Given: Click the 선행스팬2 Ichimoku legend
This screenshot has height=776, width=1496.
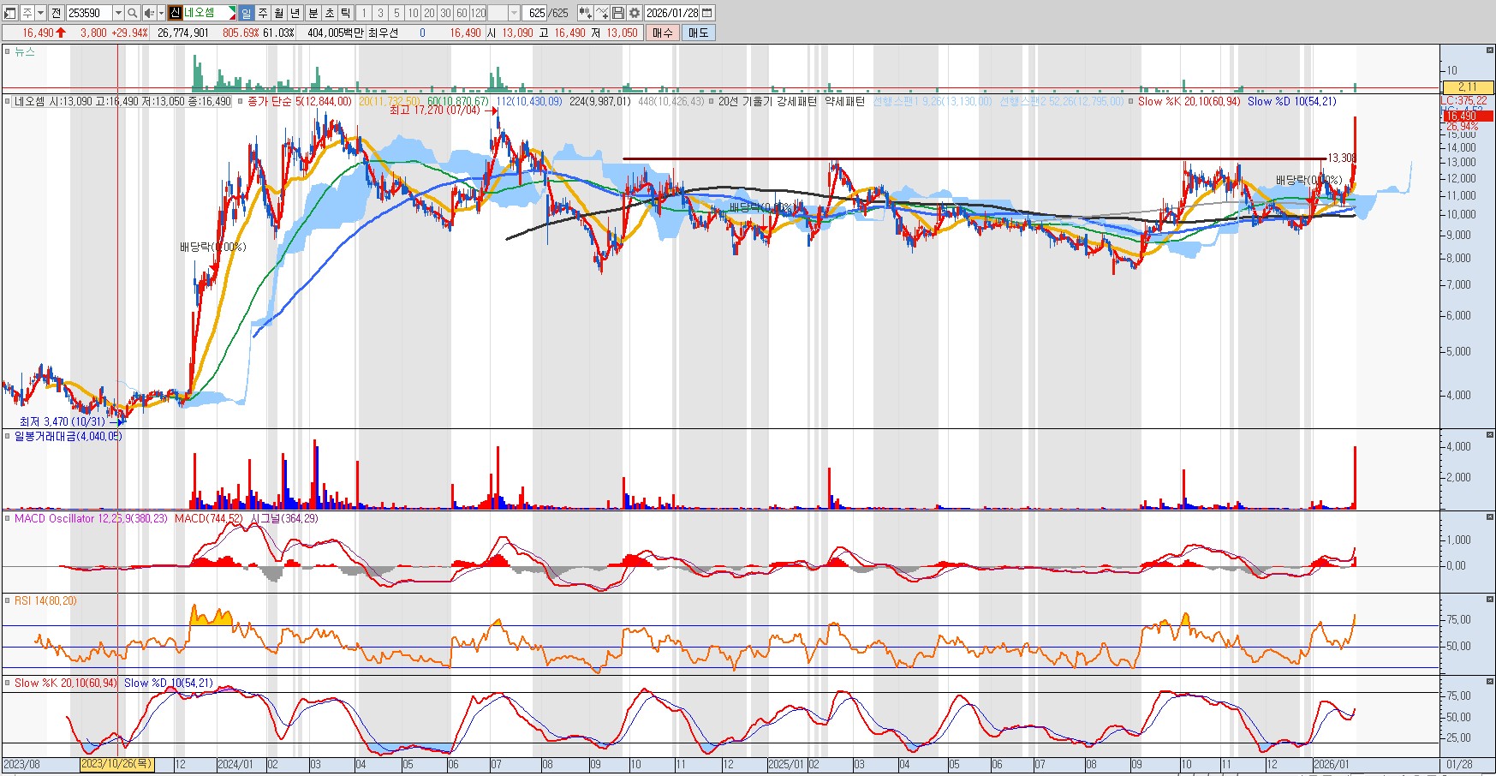Looking at the screenshot, I should [x=1062, y=101].
